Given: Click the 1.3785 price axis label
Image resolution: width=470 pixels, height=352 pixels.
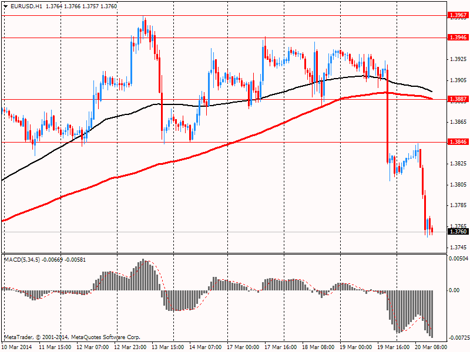Looking at the screenshot, I should tap(458, 205).
